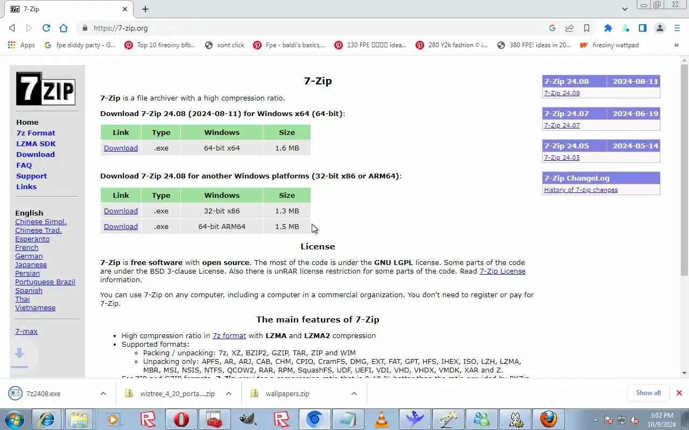
Task: Go to LZMA SDK in sidebar
Action: point(36,144)
